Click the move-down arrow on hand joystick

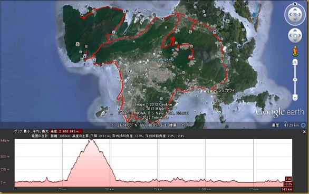pos(295,40)
